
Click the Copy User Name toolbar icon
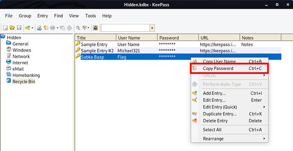pyautogui.click(x=39, y=28)
